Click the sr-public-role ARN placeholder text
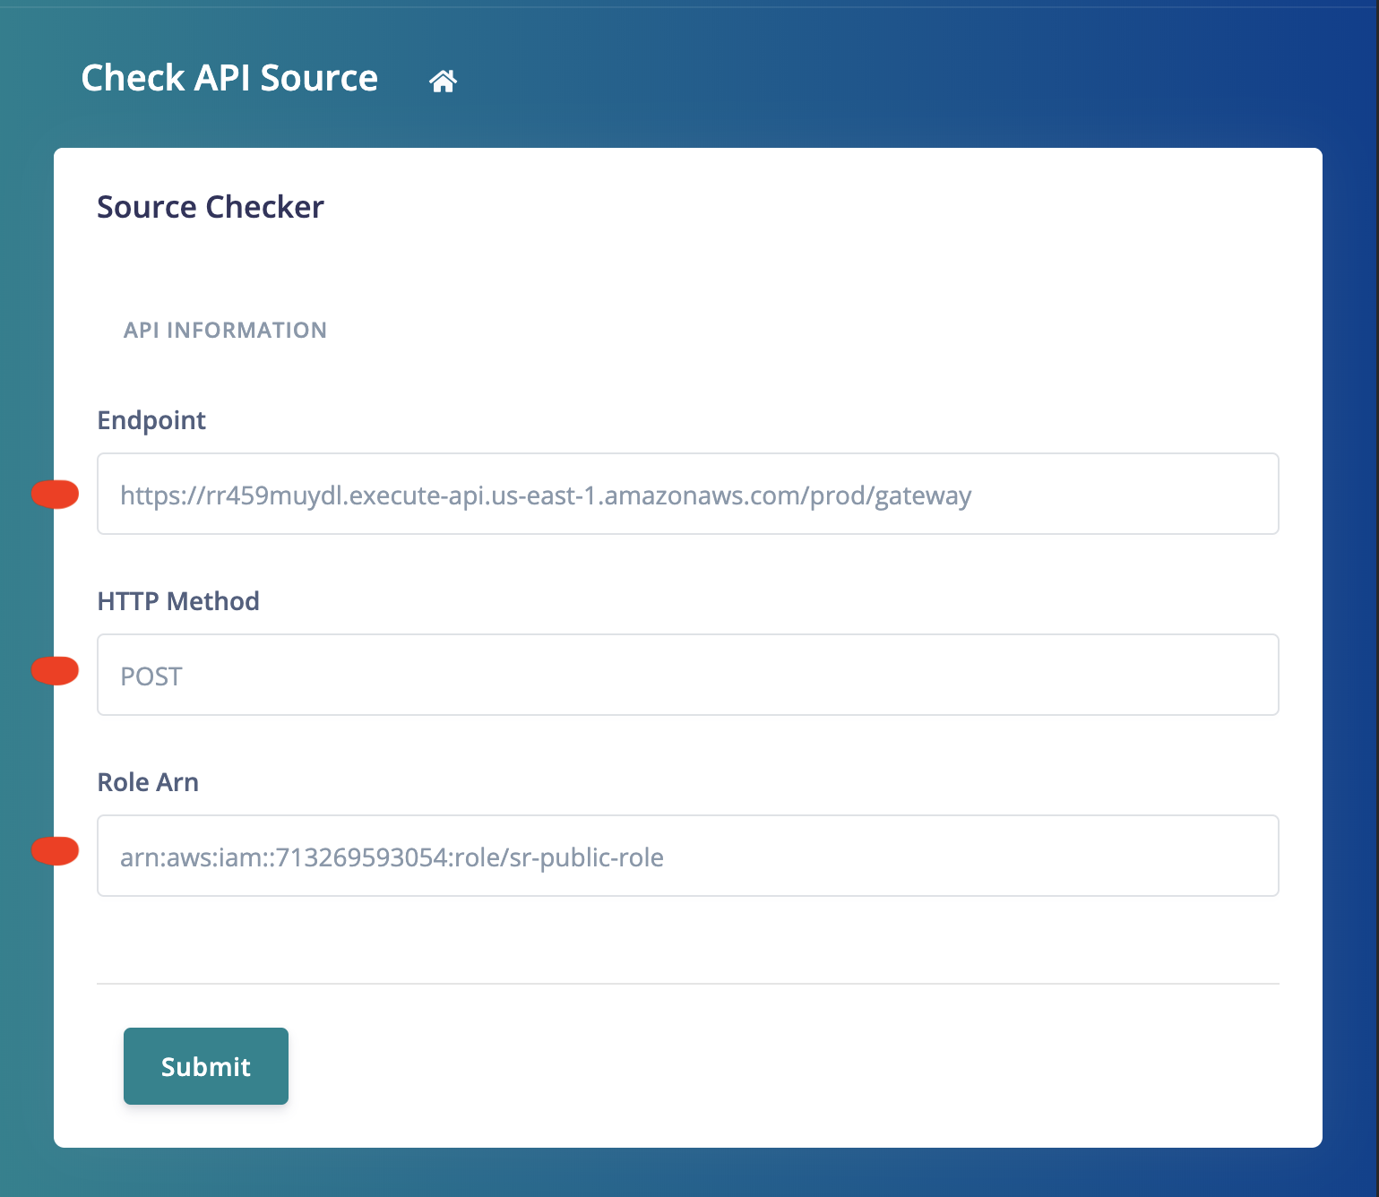The height and width of the screenshot is (1197, 1379). (x=392, y=857)
